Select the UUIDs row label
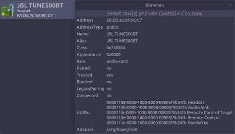The height and width of the screenshot is (134, 235). (x=83, y=113)
